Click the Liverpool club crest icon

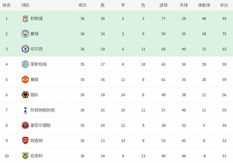[x=25, y=19]
